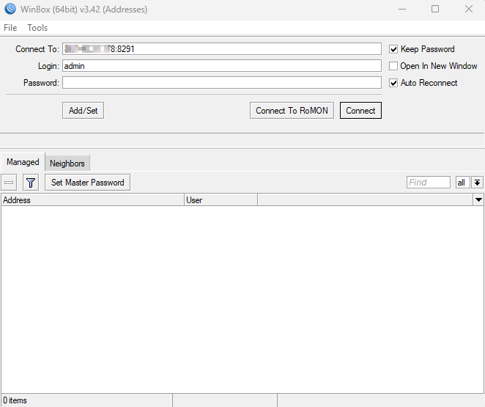Screen dimensions: 485x407
Task: Focus the Login field containing admin
Action: tap(222, 66)
